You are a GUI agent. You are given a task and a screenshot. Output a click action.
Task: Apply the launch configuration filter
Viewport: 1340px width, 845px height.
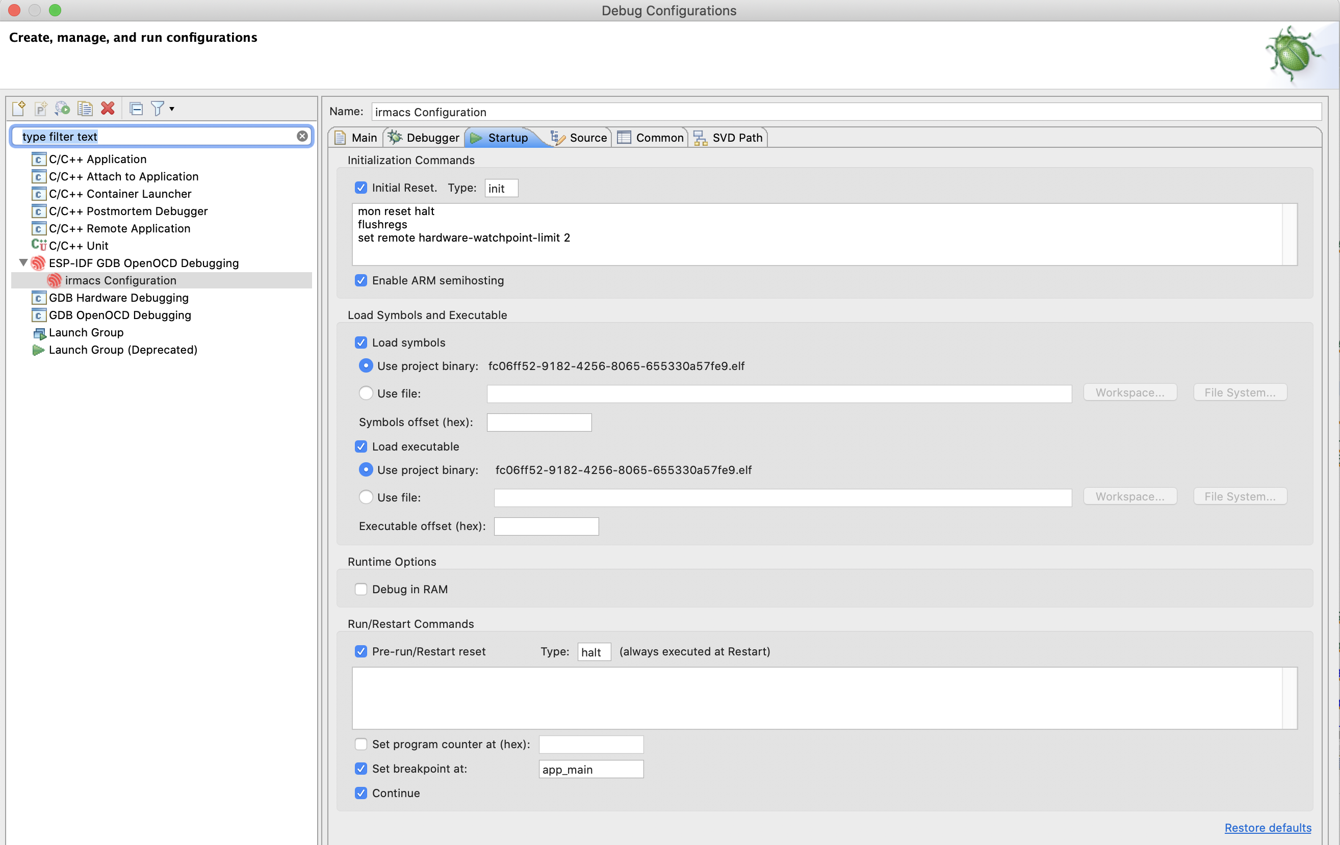(x=159, y=109)
